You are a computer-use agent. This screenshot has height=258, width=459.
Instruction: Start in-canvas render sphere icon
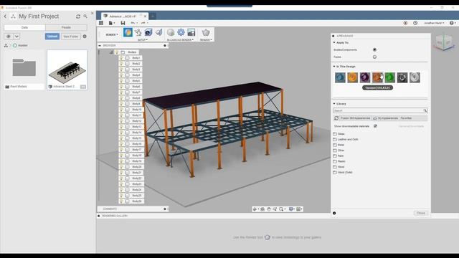171,32
